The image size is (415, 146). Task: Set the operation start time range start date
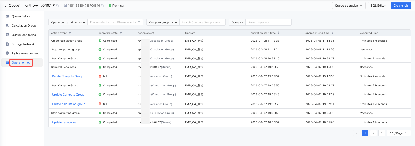click(99, 22)
